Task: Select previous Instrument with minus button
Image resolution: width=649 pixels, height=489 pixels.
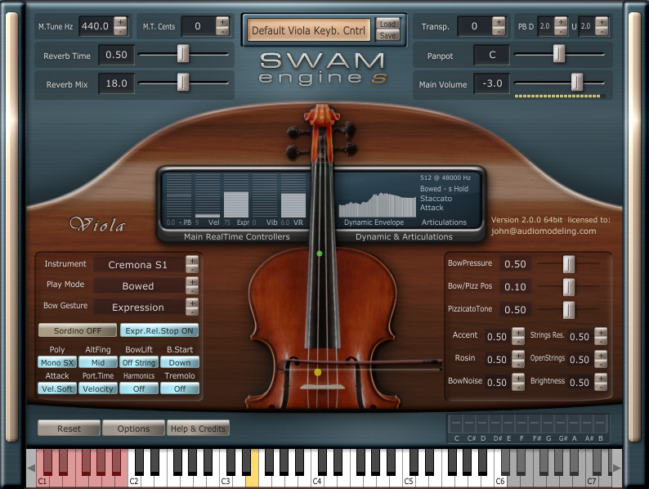Action: [x=191, y=269]
